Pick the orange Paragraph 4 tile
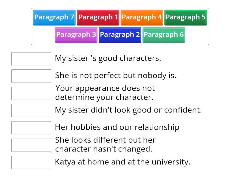240x180 pixels. click(x=142, y=17)
